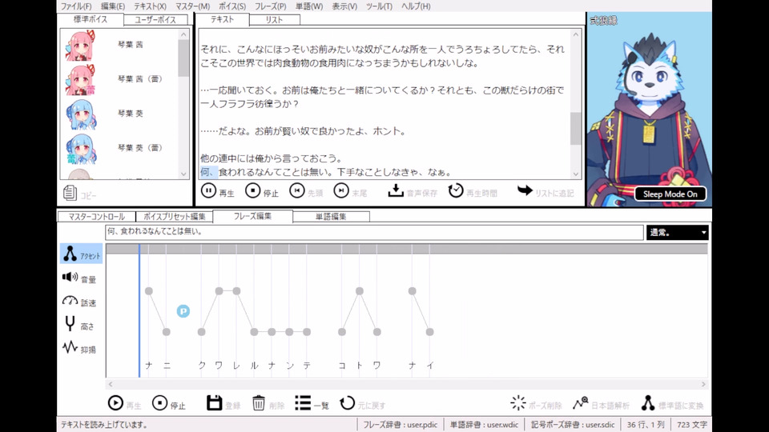Click the high accent point above ト

(360, 291)
